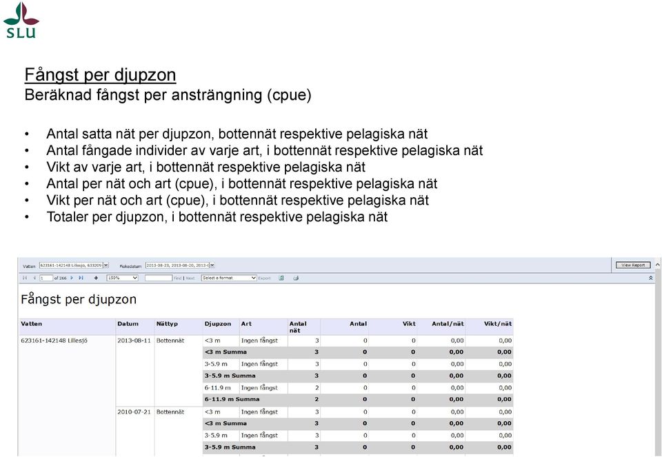Collapse the parameter area with double chevron
The height and width of the screenshot is (457, 662).
[650, 278]
